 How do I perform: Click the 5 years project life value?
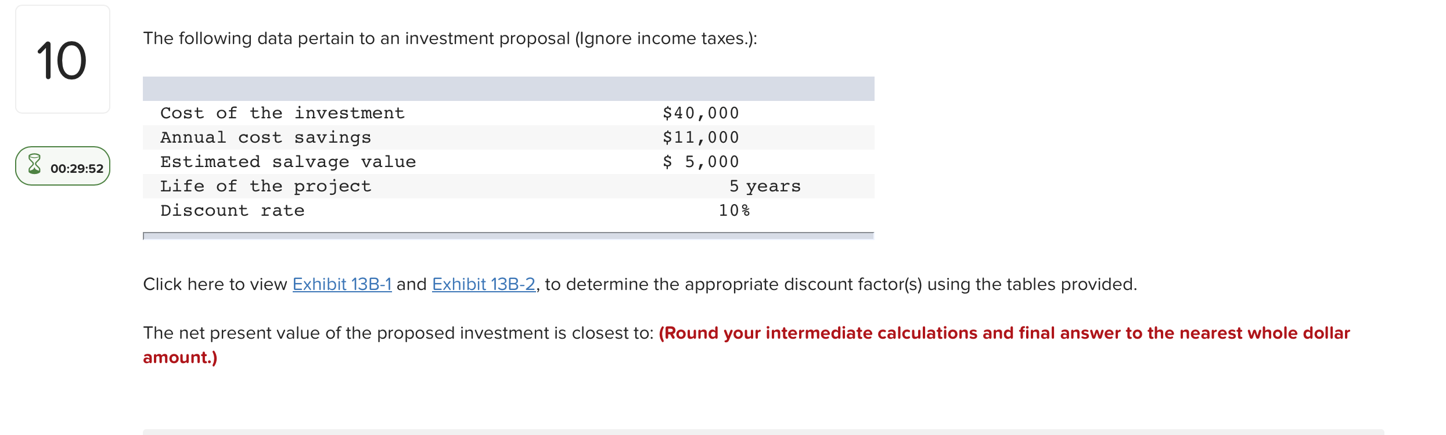[765, 186]
